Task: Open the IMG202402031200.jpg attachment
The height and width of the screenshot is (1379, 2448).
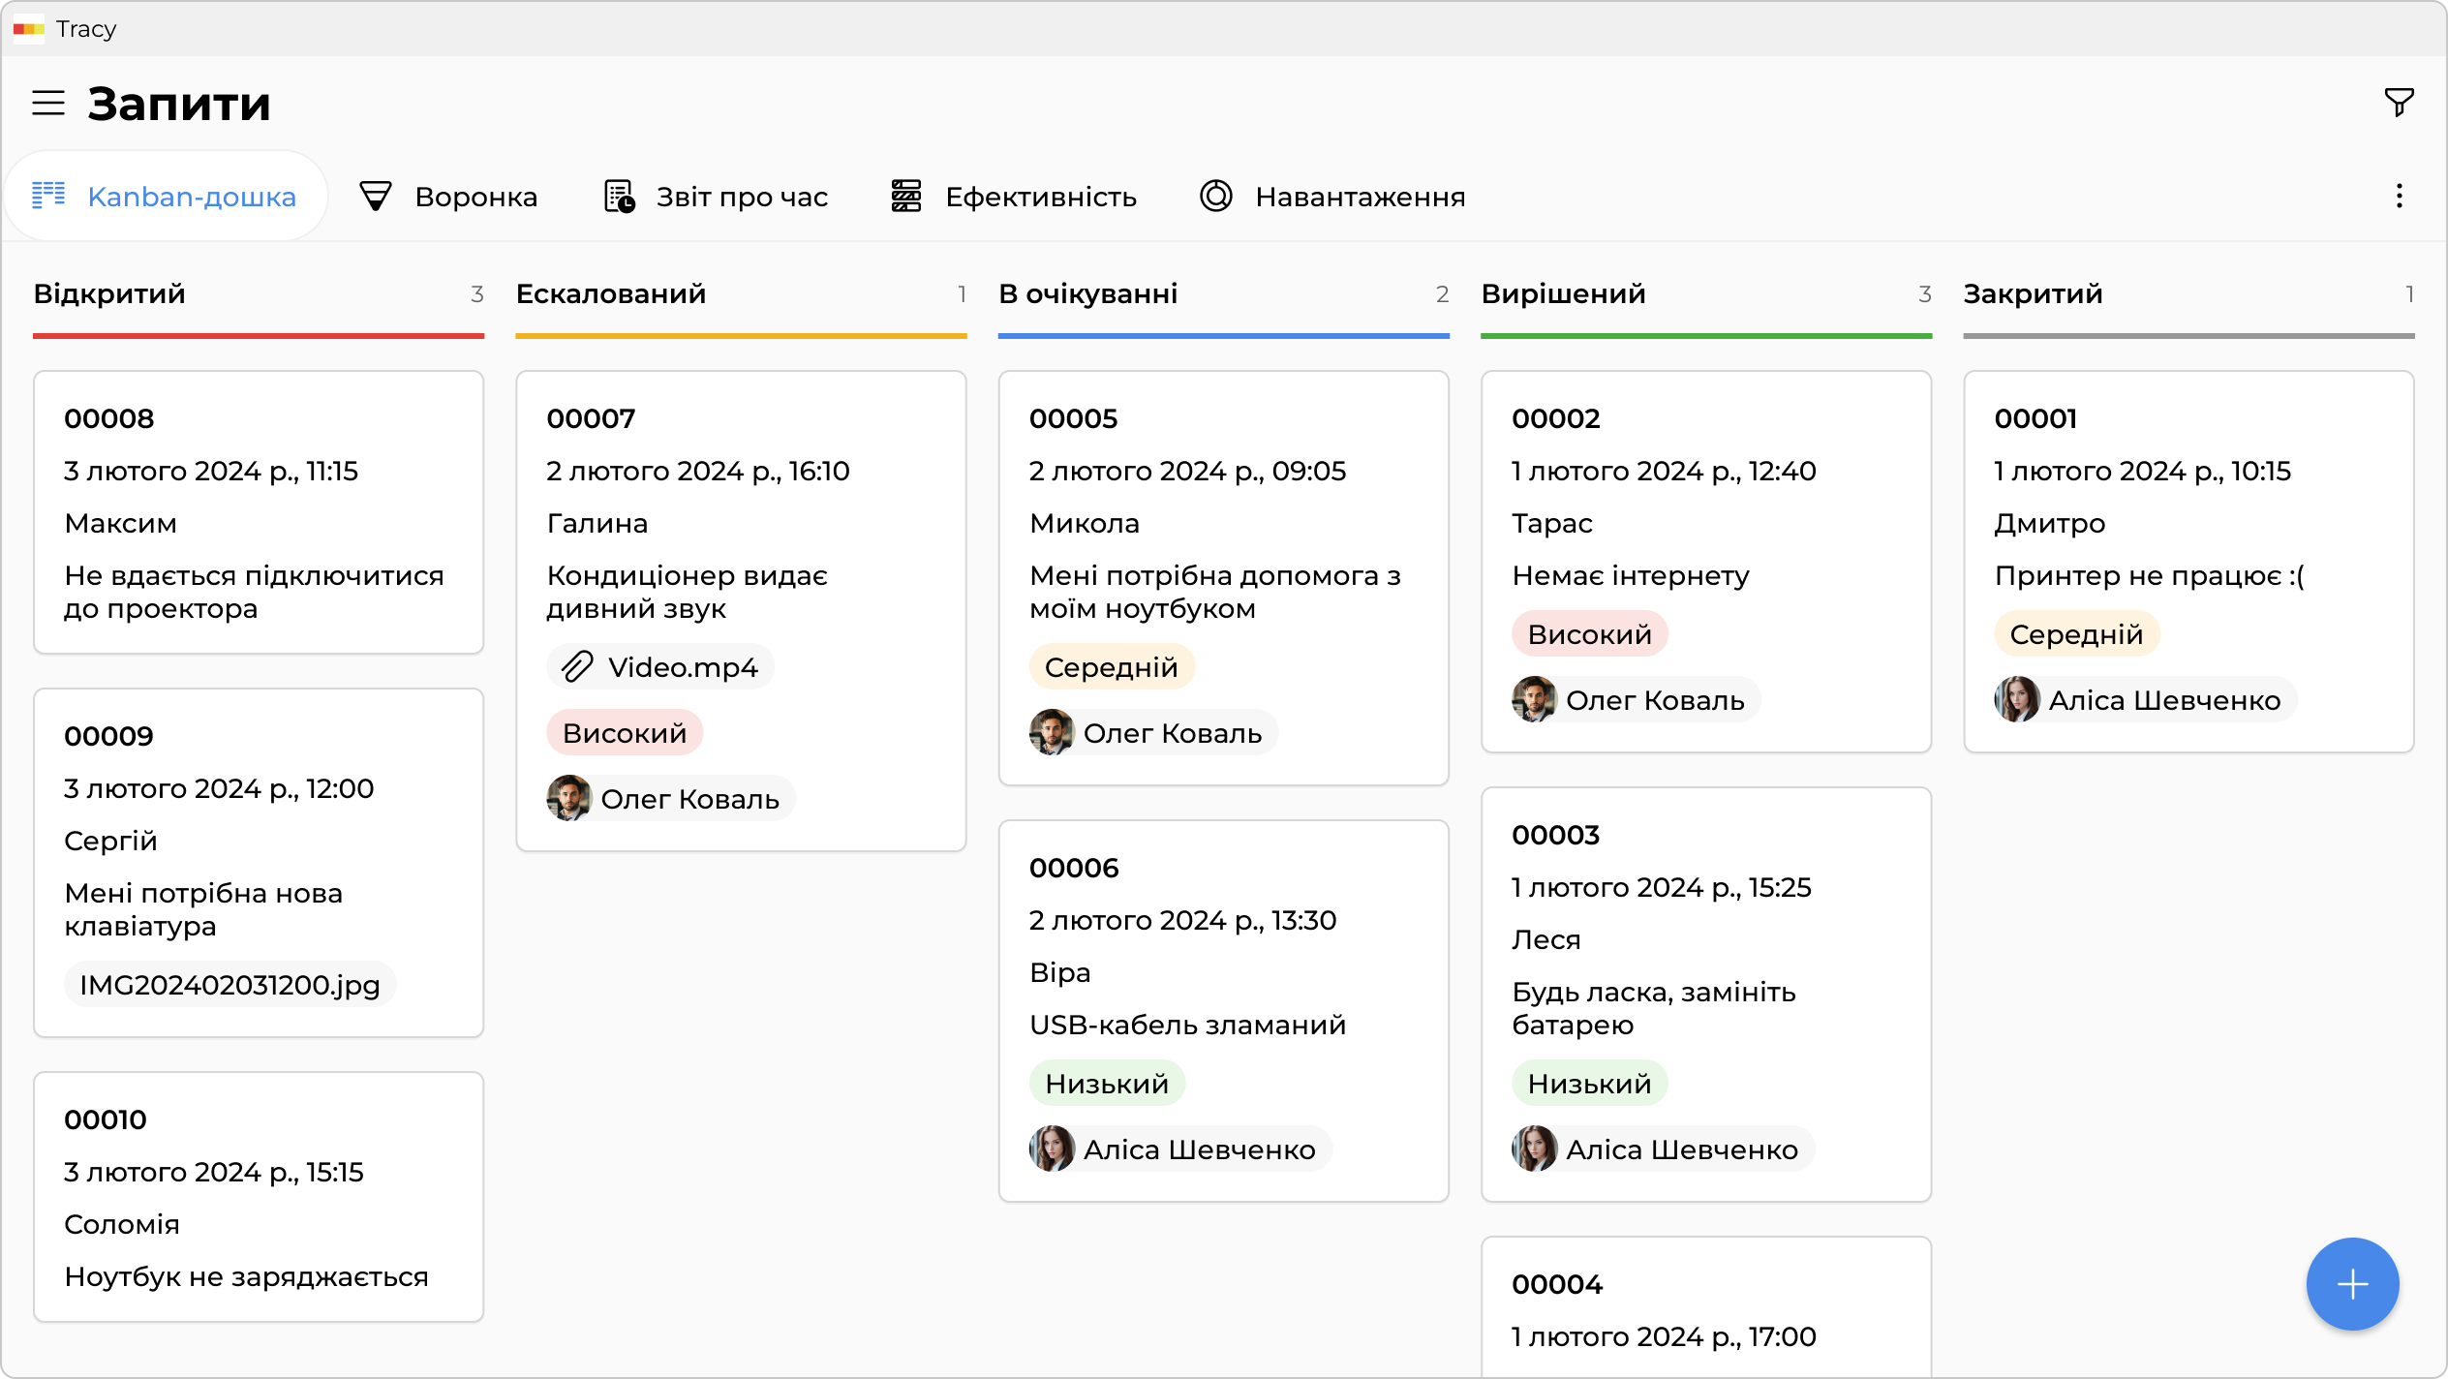Action: tap(229, 984)
